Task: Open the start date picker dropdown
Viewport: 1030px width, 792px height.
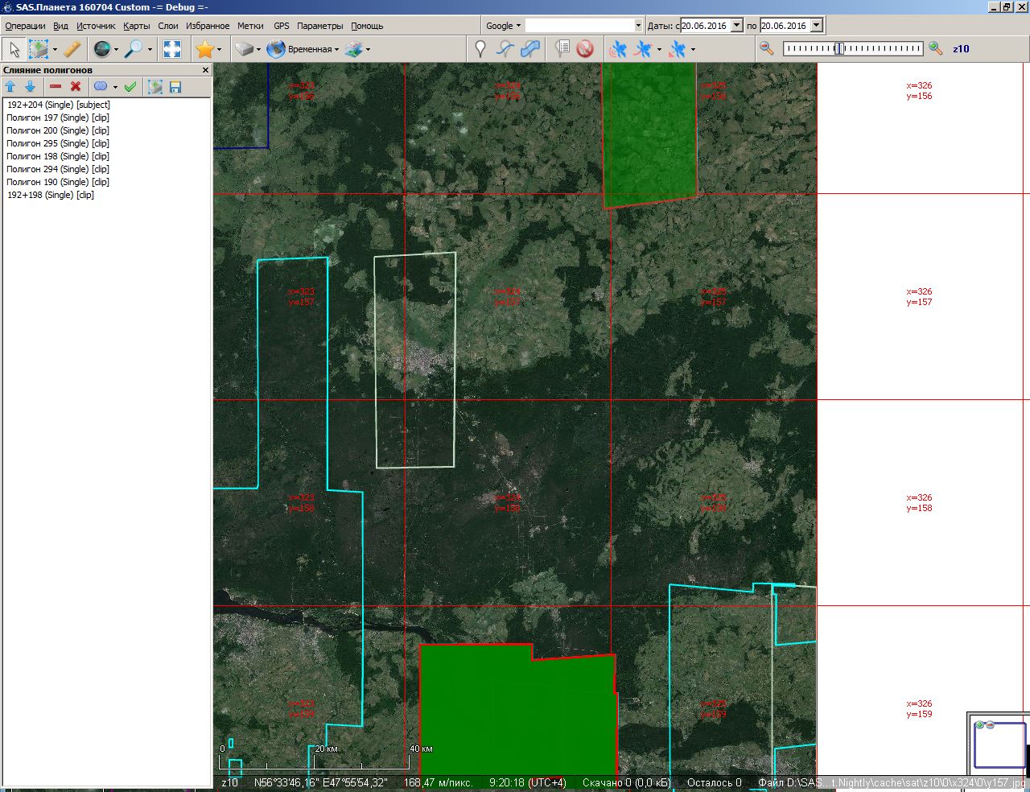Action: [736, 26]
